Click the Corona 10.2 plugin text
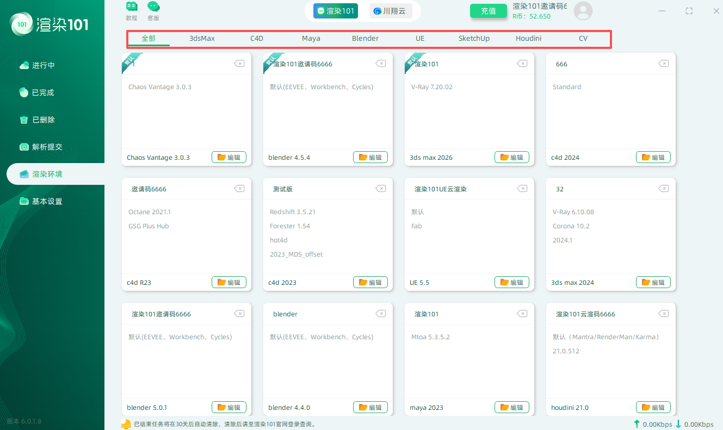The height and width of the screenshot is (430, 723). click(571, 226)
